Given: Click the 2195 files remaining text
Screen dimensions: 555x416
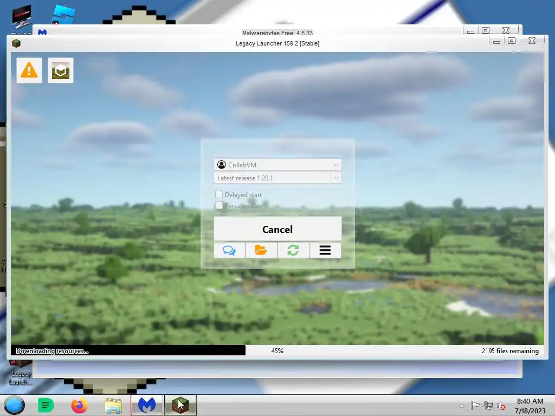Looking at the screenshot, I should point(510,351).
